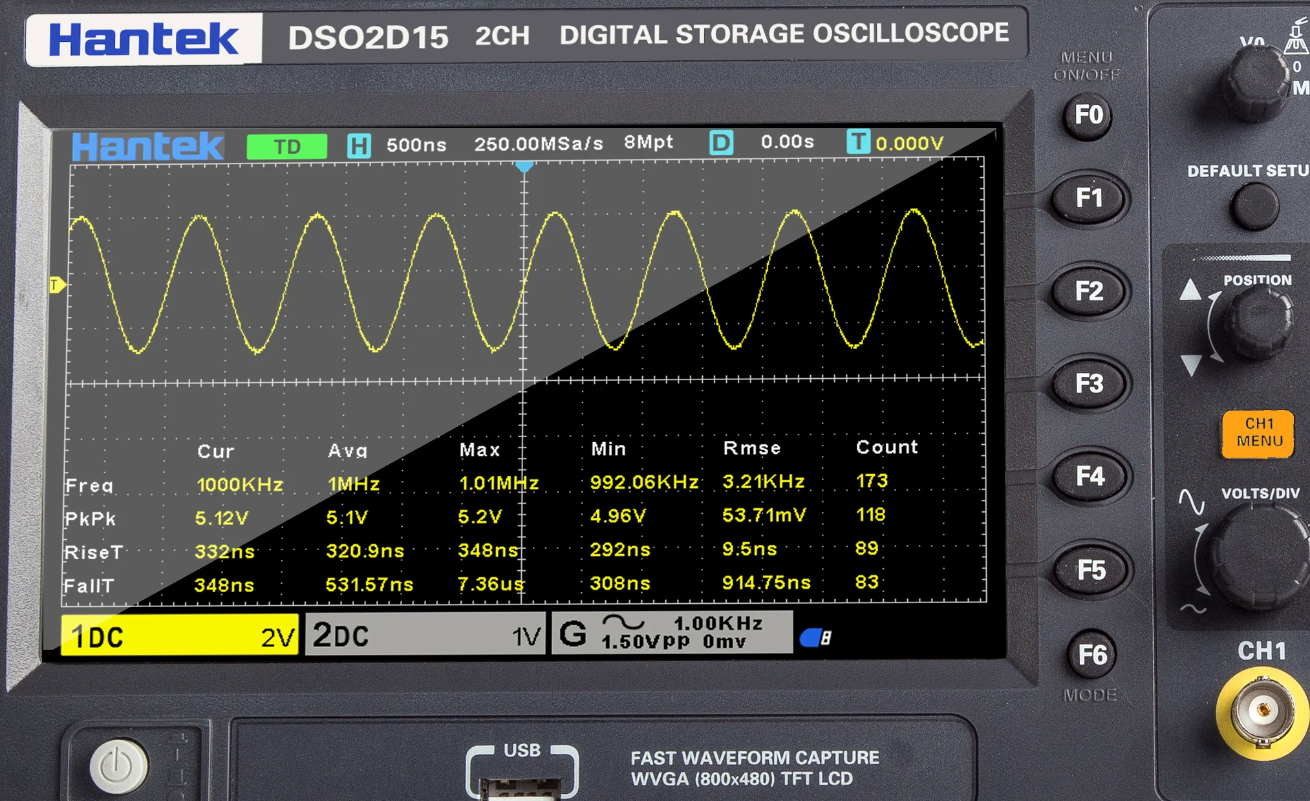Select the yellow 1DC channel 2V tab
This screenshot has width=1310, height=801.
180,636
